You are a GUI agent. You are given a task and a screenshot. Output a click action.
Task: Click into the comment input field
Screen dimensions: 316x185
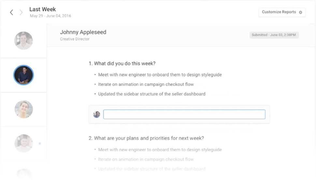184,114
